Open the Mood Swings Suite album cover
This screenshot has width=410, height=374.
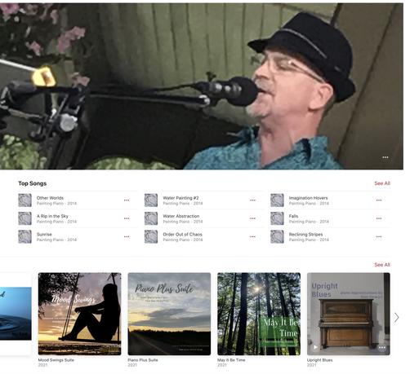point(79,314)
